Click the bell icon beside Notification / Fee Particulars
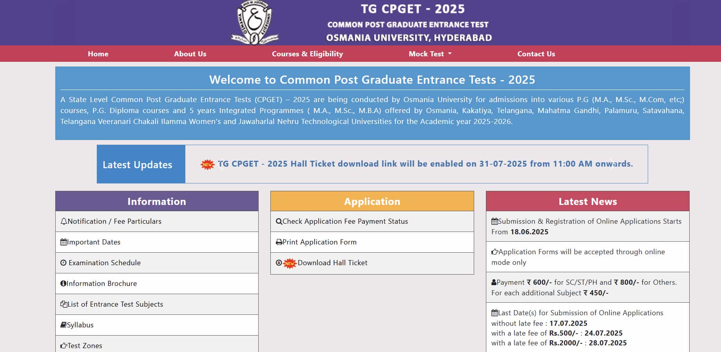 click(63, 221)
